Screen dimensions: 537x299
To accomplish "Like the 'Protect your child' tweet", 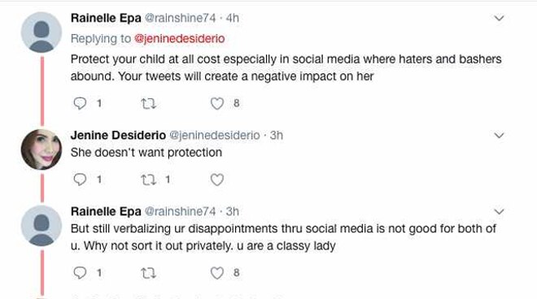I will click(x=216, y=103).
